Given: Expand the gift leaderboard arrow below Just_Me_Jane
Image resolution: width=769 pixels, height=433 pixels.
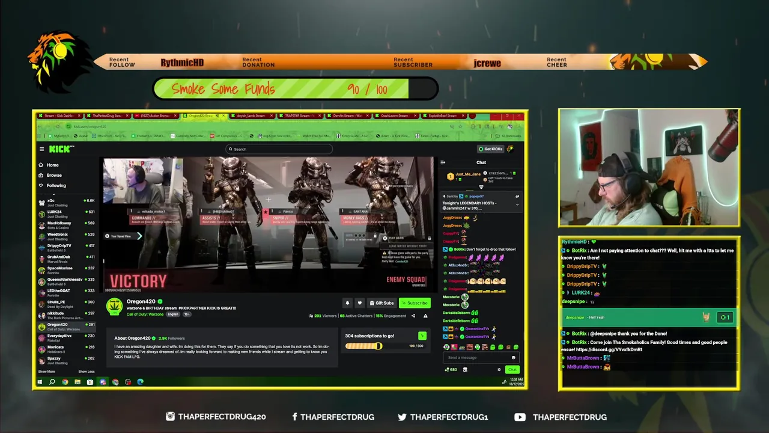Looking at the screenshot, I should [481, 187].
